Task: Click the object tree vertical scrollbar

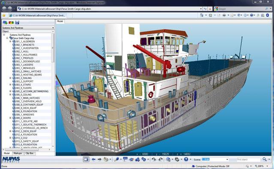Action: (x=53, y=90)
